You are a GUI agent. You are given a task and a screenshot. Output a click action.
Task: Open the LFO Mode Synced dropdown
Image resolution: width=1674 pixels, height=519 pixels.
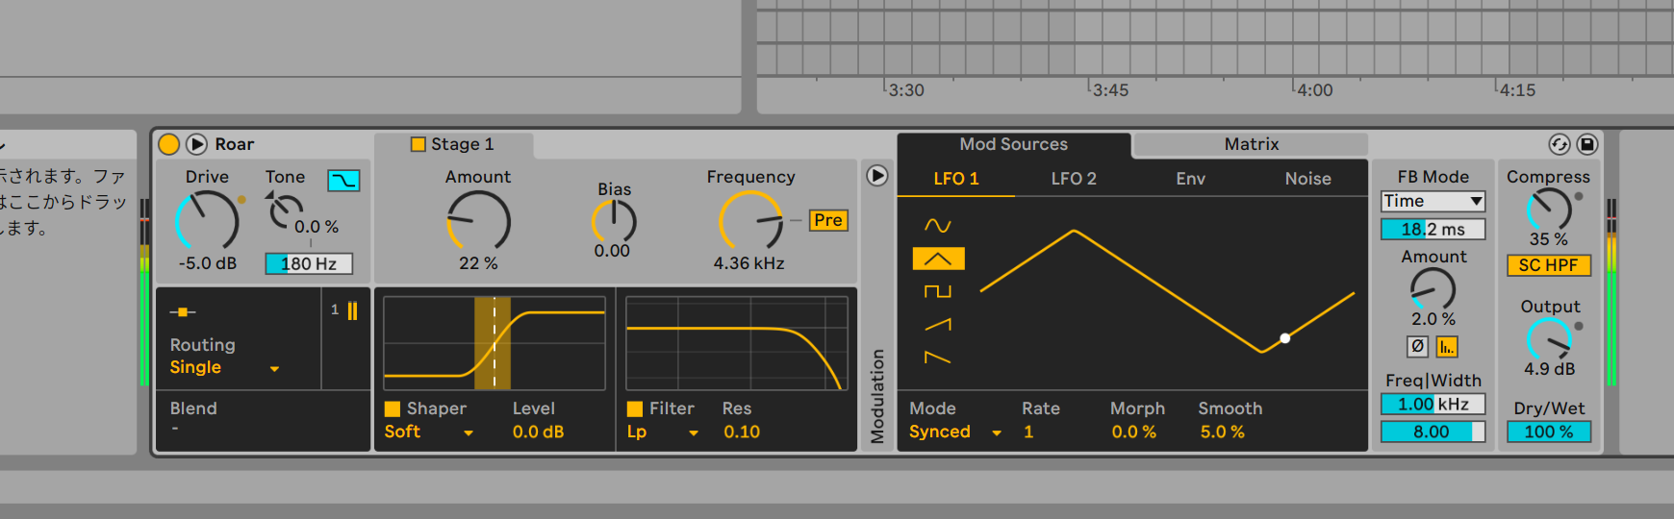(954, 432)
